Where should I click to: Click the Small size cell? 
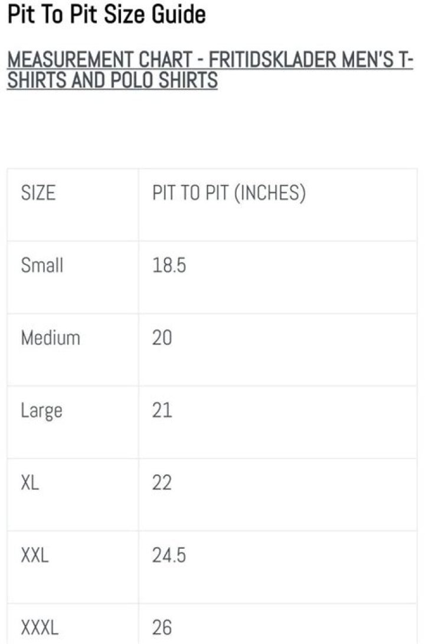[42, 266]
